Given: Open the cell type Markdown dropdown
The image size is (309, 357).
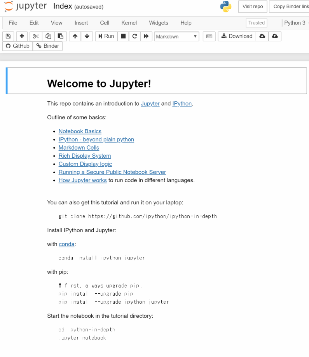Looking at the screenshot, I should tap(177, 37).
